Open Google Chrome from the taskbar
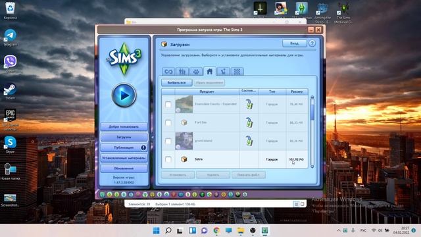 tap(216, 230)
